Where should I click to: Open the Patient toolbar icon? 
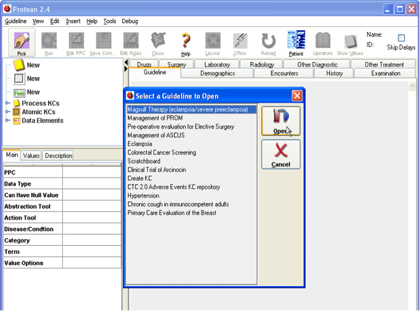coord(296,41)
